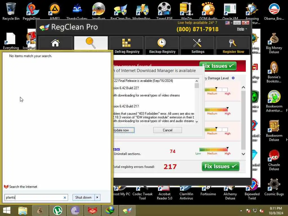Open the Oracle VM desktop shortcut
The image size is (288, 216).
[x=230, y=11]
